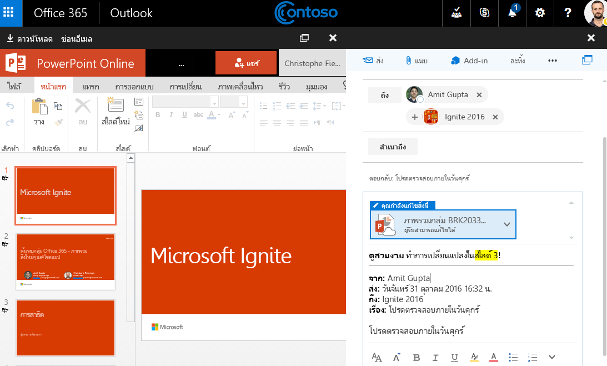Open the Office 365 app launcher grid
Viewport: 607px width, 366px height.
pyautogui.click(x=8, y=12)
